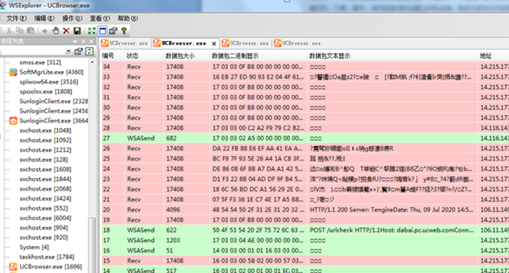Select svchost.exe [1048] process
Screen dimensions: 509x273
[45, 131]
